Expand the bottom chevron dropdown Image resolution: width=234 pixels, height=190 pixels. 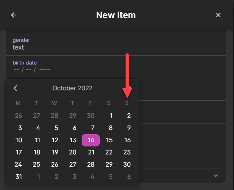[216, 176]
